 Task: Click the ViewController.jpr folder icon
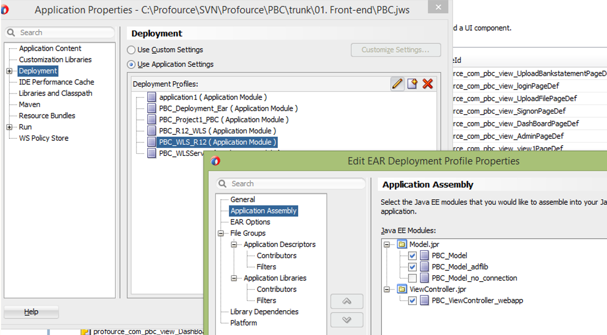(402, 289)
